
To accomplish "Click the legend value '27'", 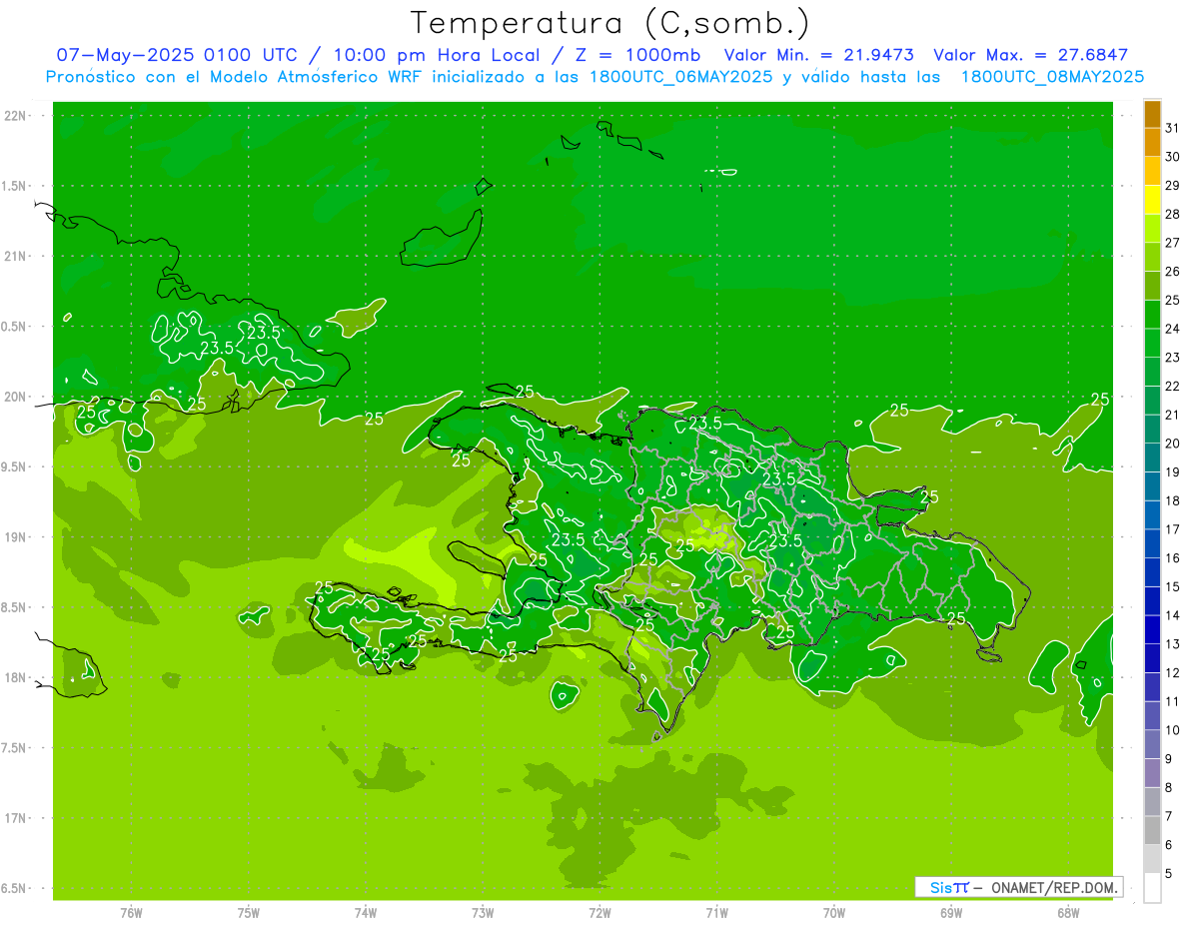I will 1173,243.
